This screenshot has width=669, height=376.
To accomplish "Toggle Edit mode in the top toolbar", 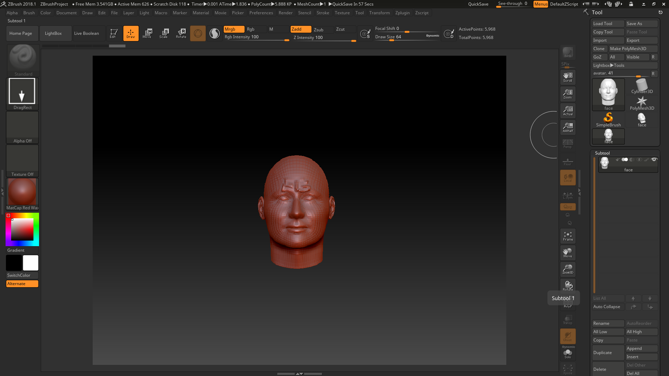I will point(114,33).
